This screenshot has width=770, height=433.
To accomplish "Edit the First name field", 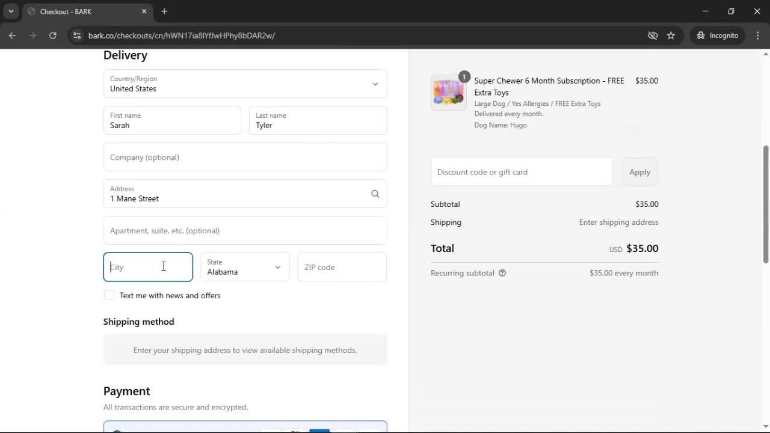I will click(172, 120).
